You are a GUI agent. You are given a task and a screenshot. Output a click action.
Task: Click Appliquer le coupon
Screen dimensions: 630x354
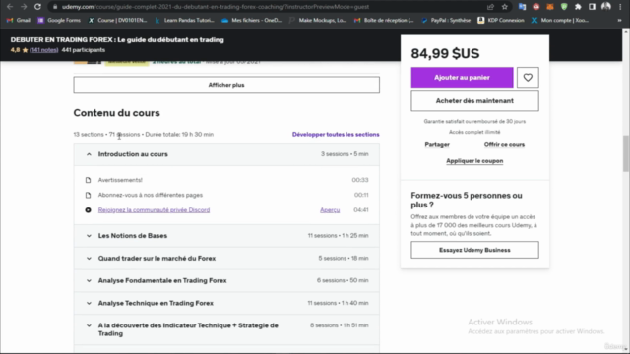point(474,161)
